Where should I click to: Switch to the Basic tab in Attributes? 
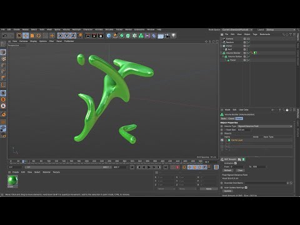pos(224,119)
